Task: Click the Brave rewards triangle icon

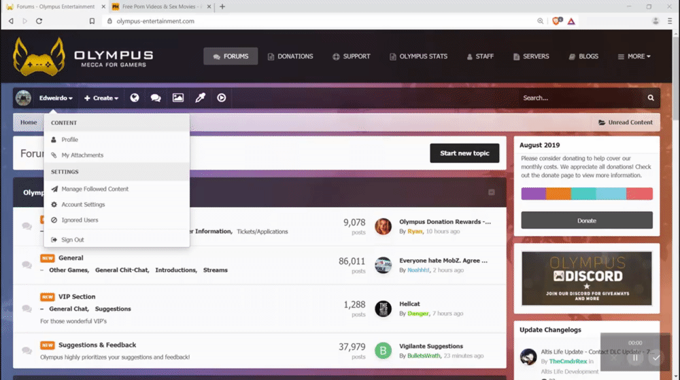Action: (571, 21)
